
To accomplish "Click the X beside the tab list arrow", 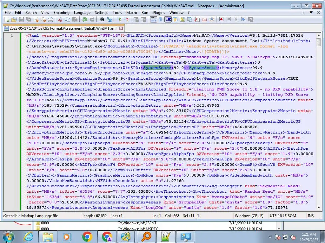I will 319,13.
